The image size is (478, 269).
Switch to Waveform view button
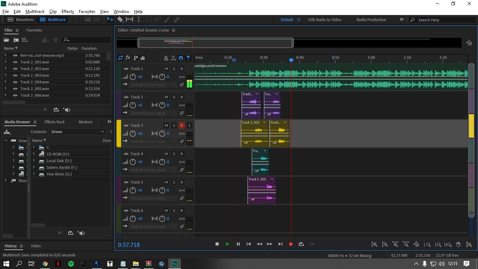(x=21, y=20)
